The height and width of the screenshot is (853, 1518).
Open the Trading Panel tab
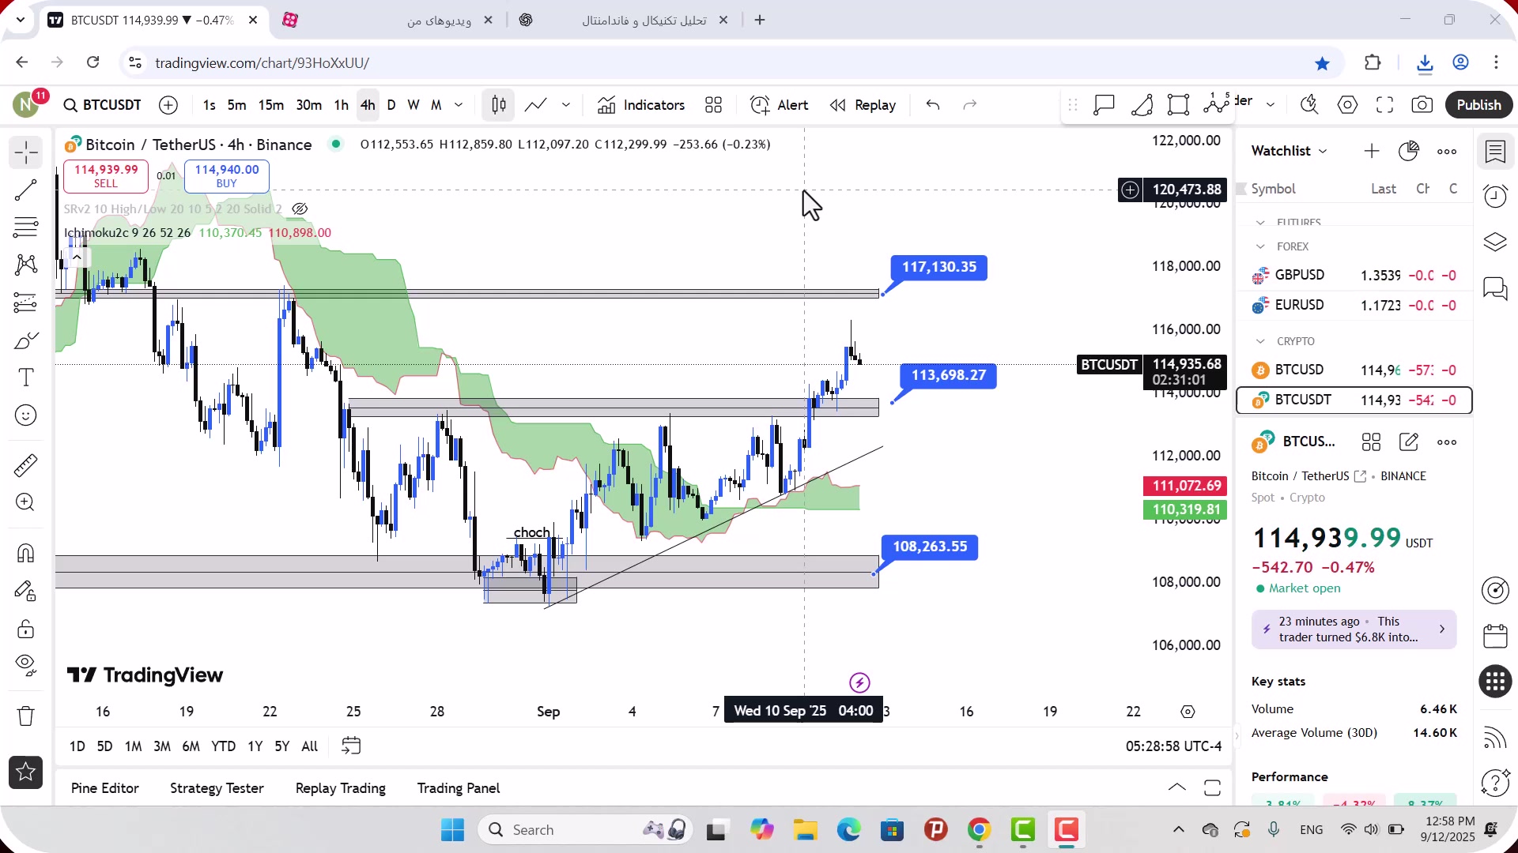tap(459, 788)
